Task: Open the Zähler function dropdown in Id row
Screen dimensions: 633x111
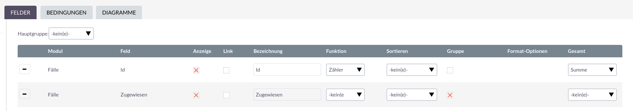Action: click(x=345, y=70)
